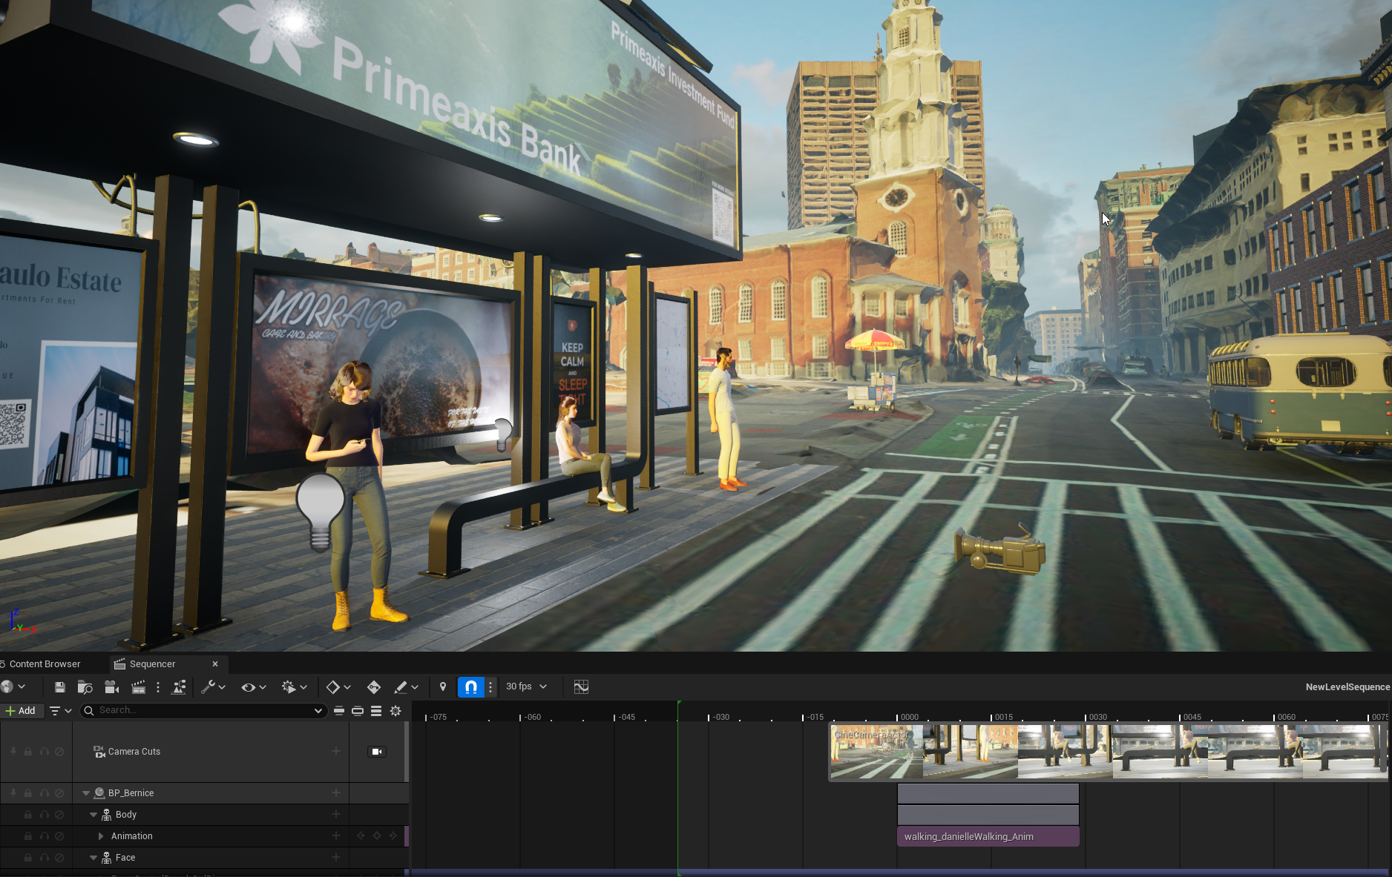Open the Curve Editor
This screenshot has height=877, width=1392.
pos(581,687)
